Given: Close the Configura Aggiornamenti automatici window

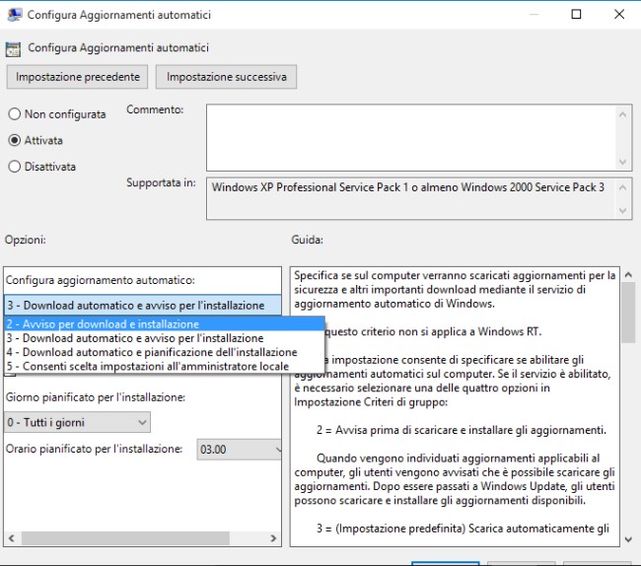Looking at the screenshot, I should pos(619,15).
